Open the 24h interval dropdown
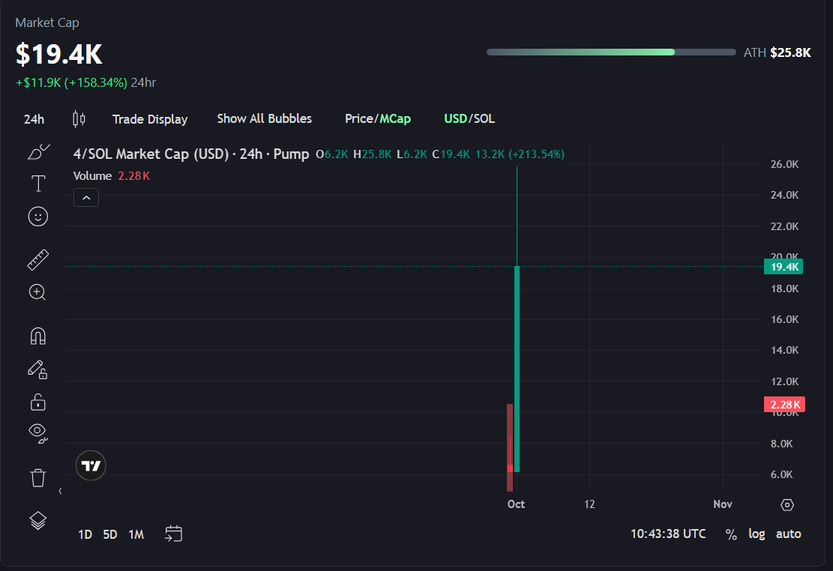 pyautogui.click(x=34, y=119)
